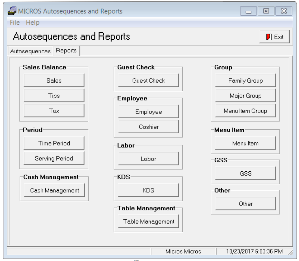Click the Guest Check button
Screen dimensions: 299x261
(149, 81)
